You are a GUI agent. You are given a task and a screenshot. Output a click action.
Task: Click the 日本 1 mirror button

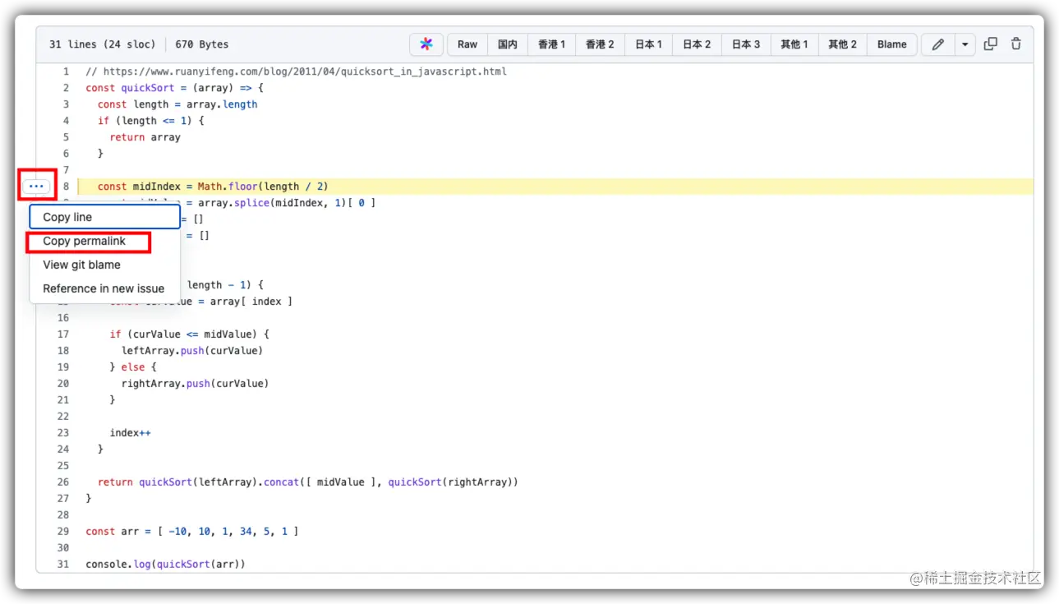tap(648, 44)
